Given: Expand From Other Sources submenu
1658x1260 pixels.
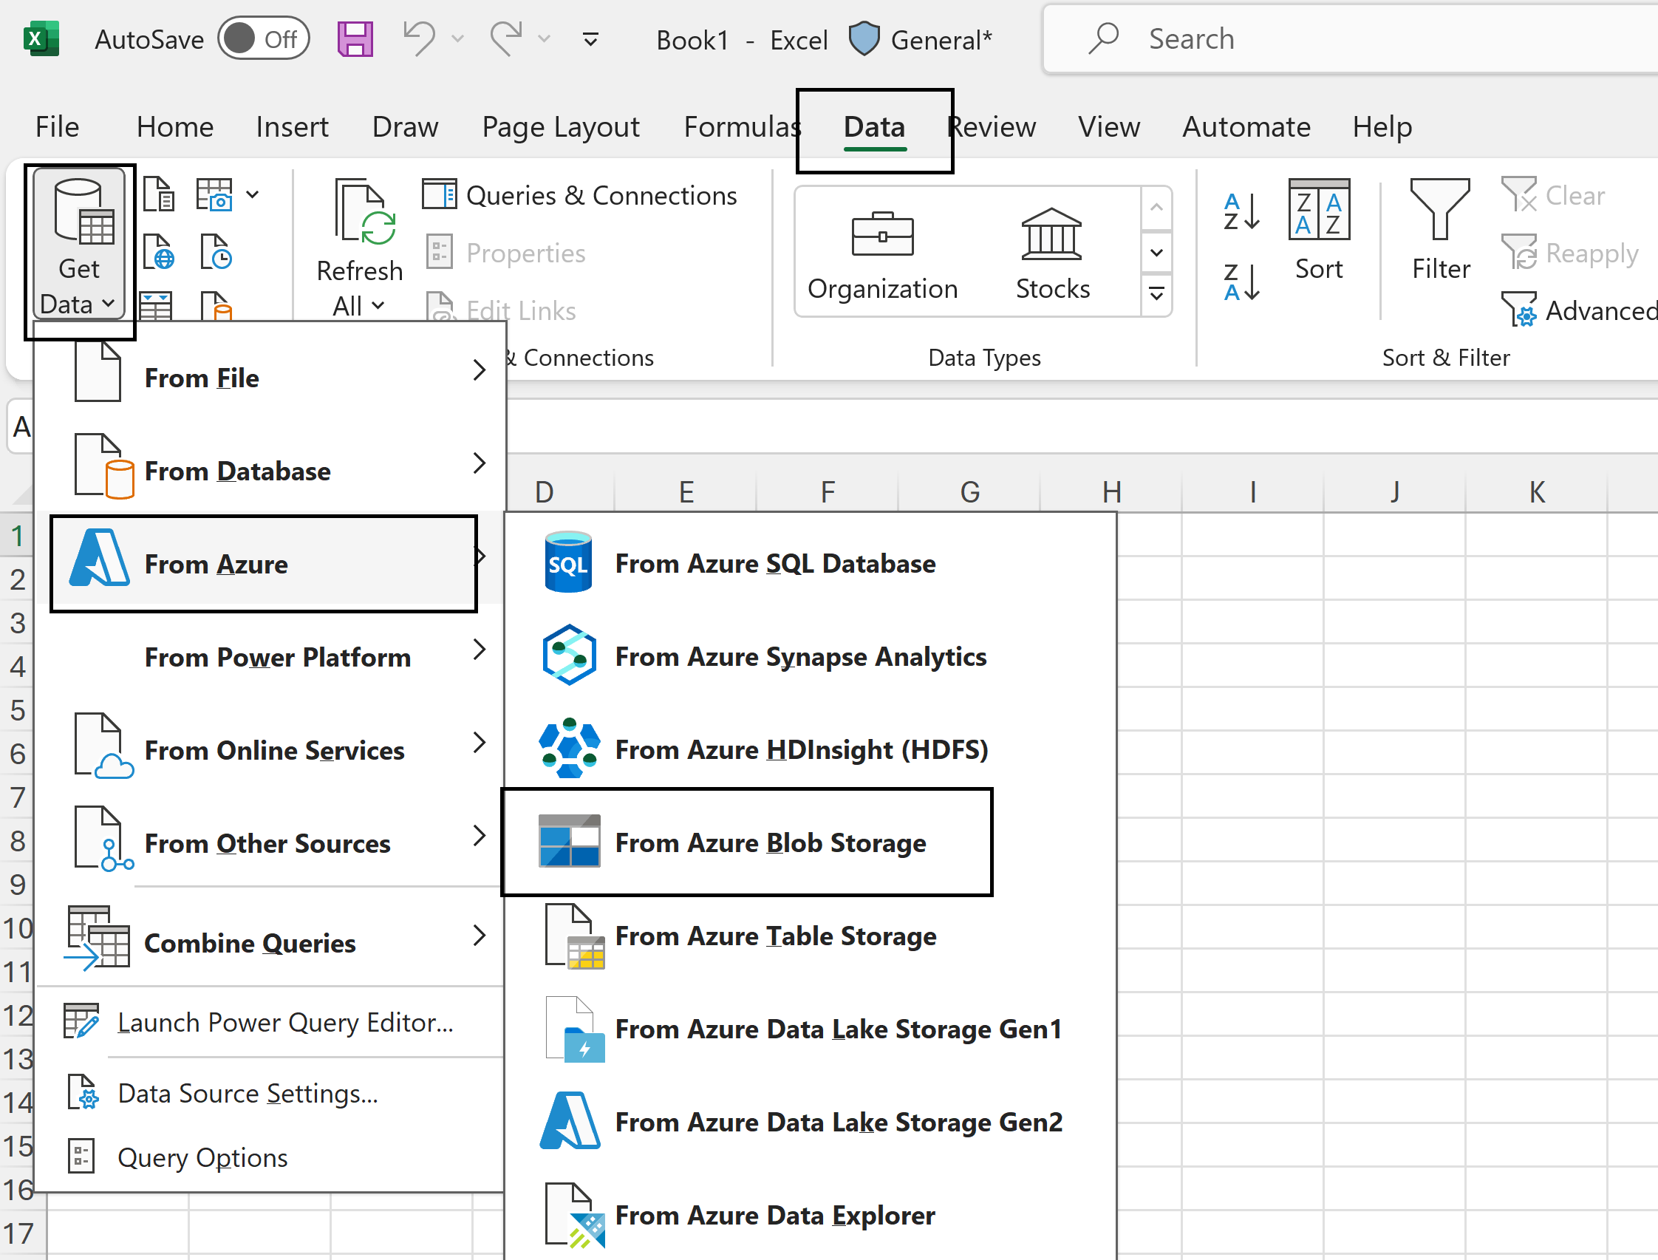Looking at the screenshot, I should pos(270,842).
